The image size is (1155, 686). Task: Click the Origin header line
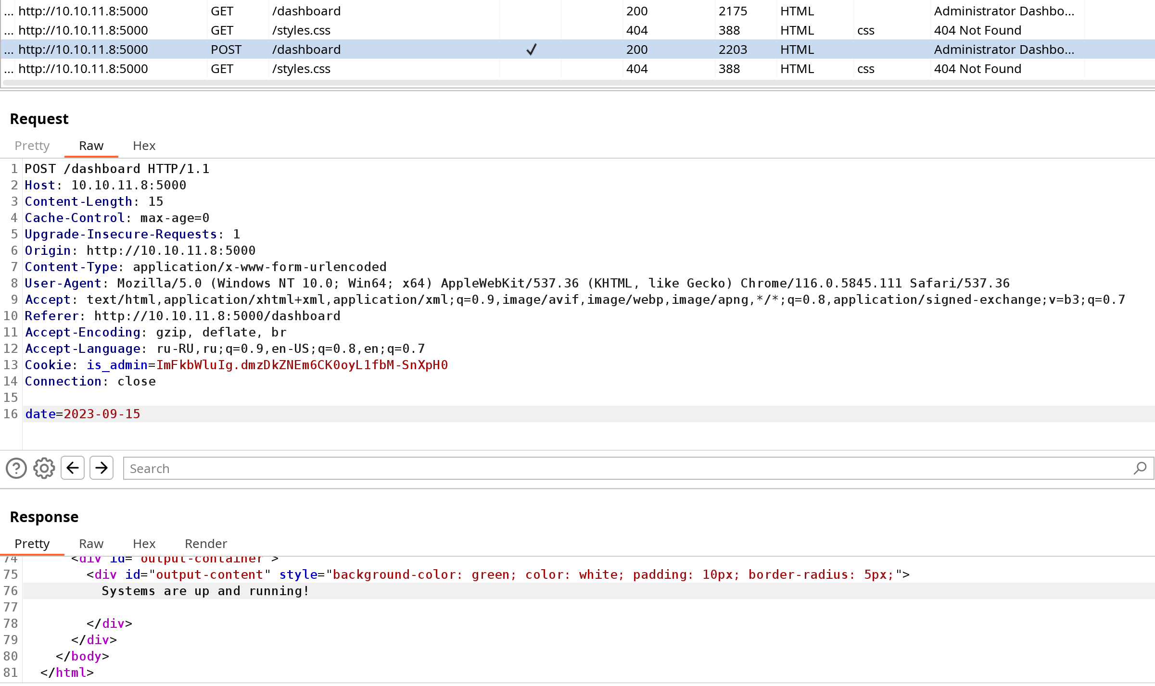tap(140, 250)
